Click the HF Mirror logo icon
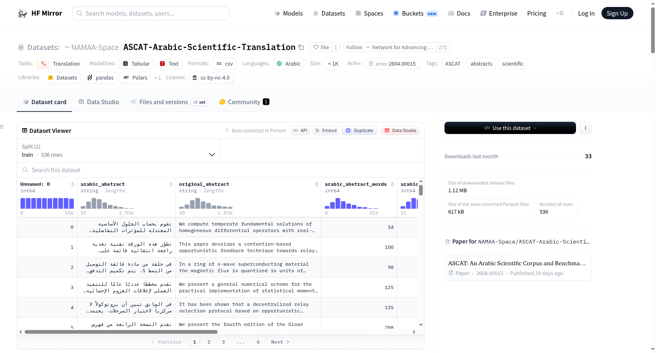The height and width of the screenshot is (353, 656). (23, 14)
